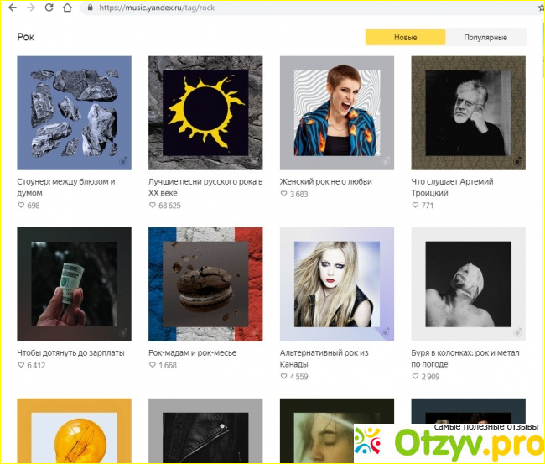Click the gray-haired man portrait cover
Viewport: 545px width, 464px height.
coord(468,112)
